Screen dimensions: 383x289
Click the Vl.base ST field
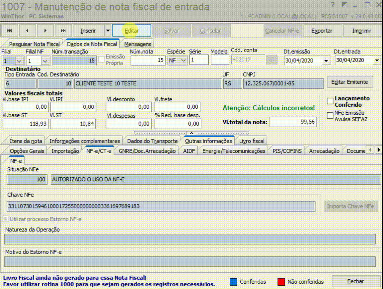click(x=26, y=124)
